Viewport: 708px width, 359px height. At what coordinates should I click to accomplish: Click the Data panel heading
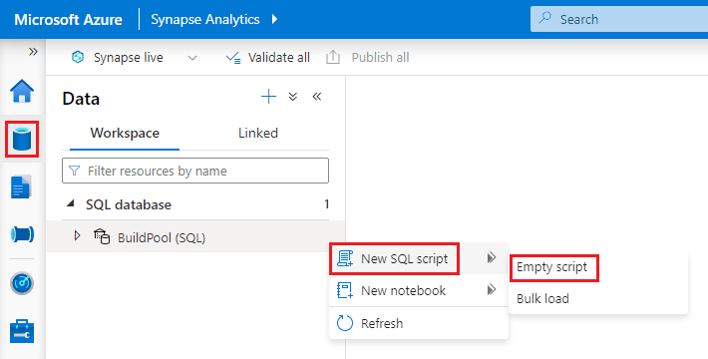coord(81,99)
